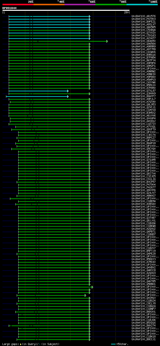
Task: Open hit UniRef100_A2X4T7
Action: click(143, 38)
